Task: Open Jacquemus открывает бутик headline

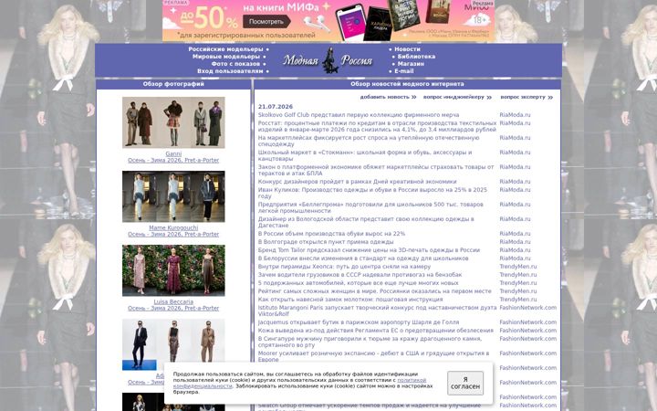Action: pos(359,322)
